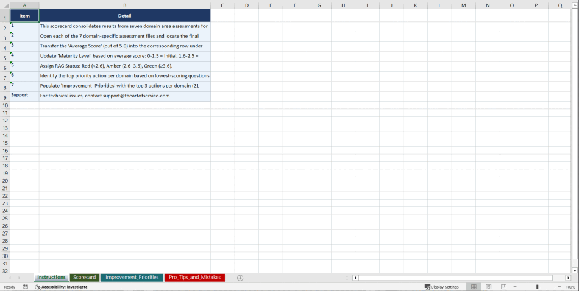The width and height of the screenshot is (579, 291).
Task: Select the Support cell in column A
Action: tap(24, 96)
